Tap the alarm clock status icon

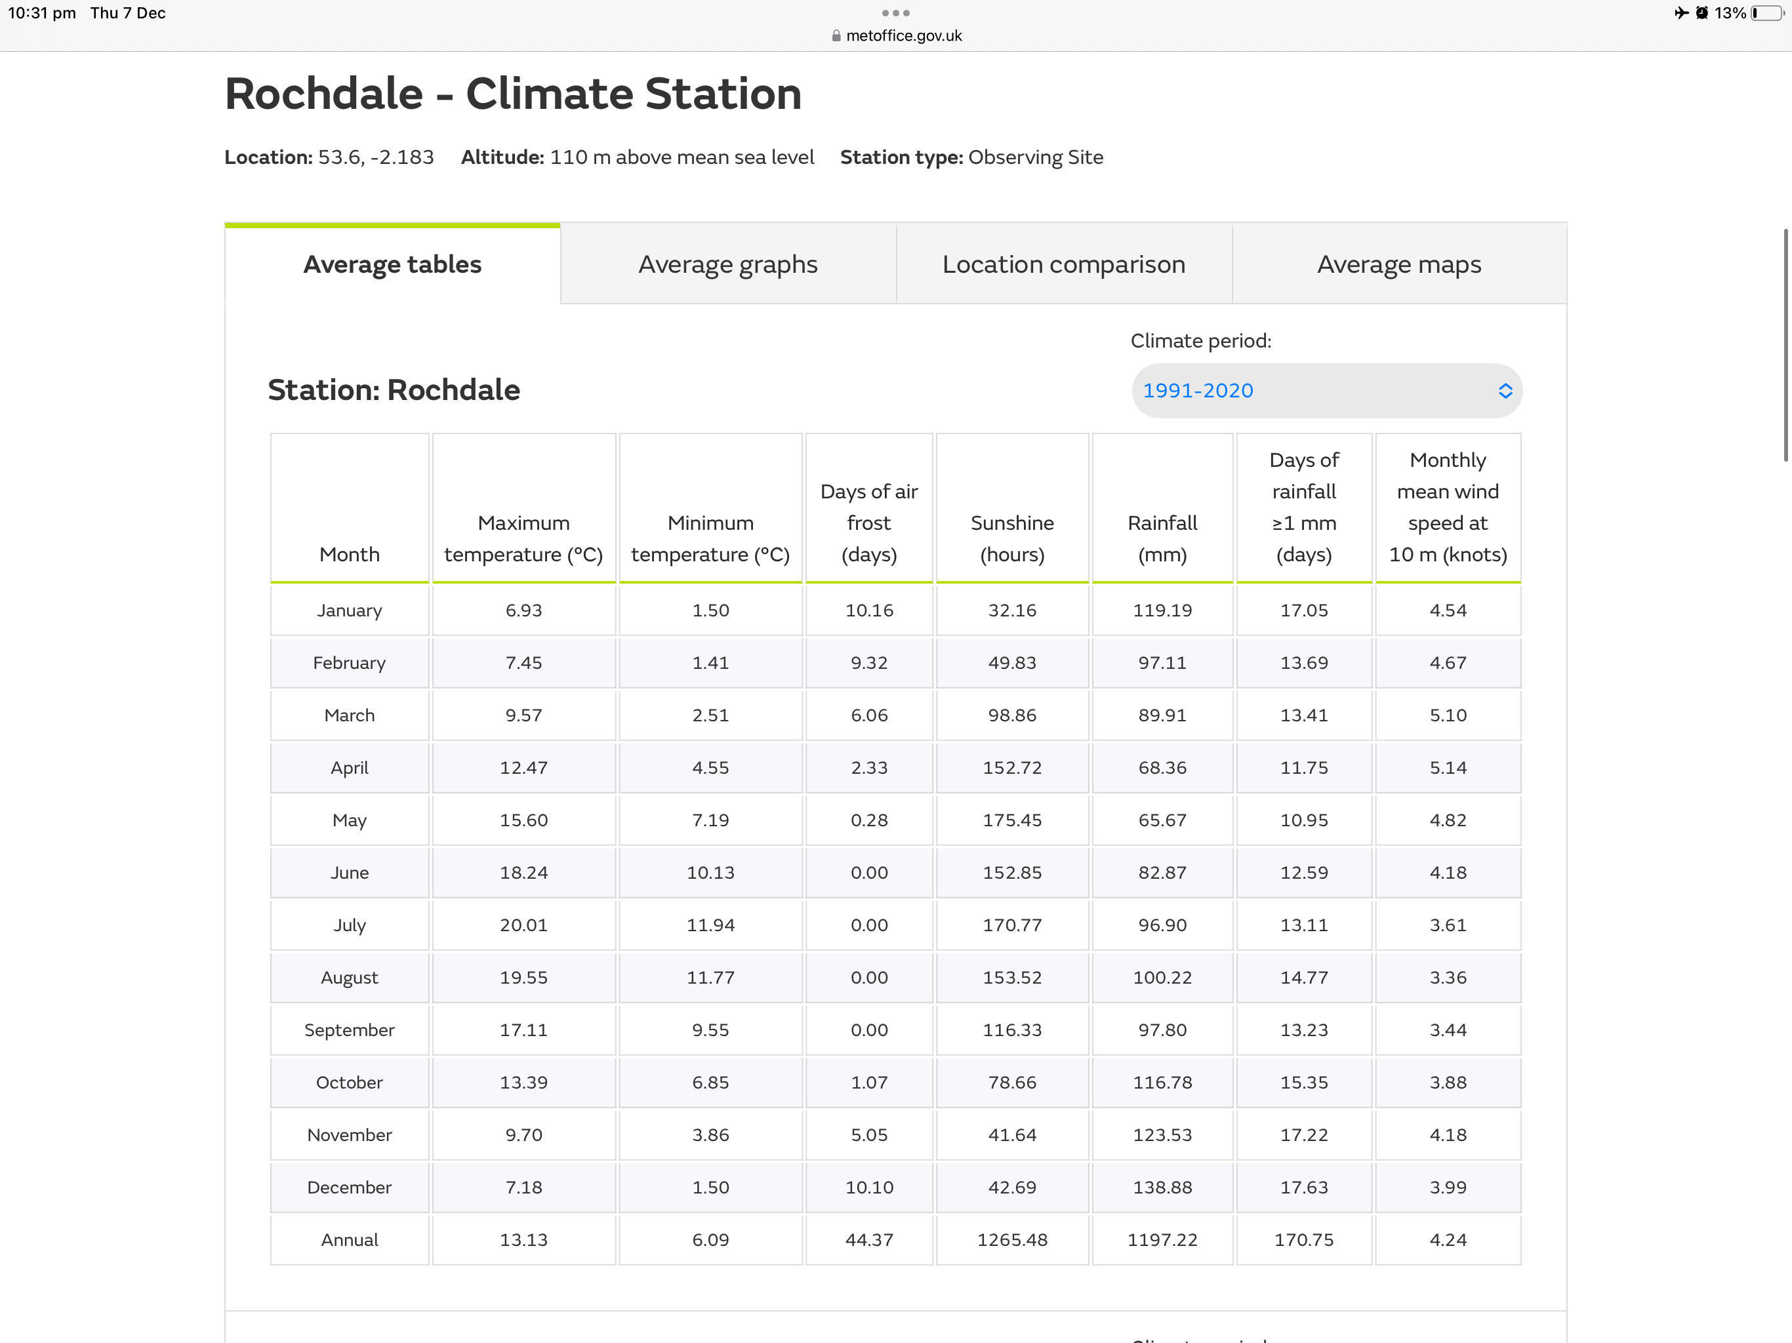[1701, 13]
